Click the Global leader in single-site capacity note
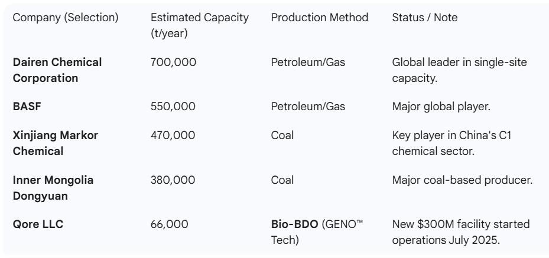The width and height of the screenshot is (549, 258). pos(459,70)
